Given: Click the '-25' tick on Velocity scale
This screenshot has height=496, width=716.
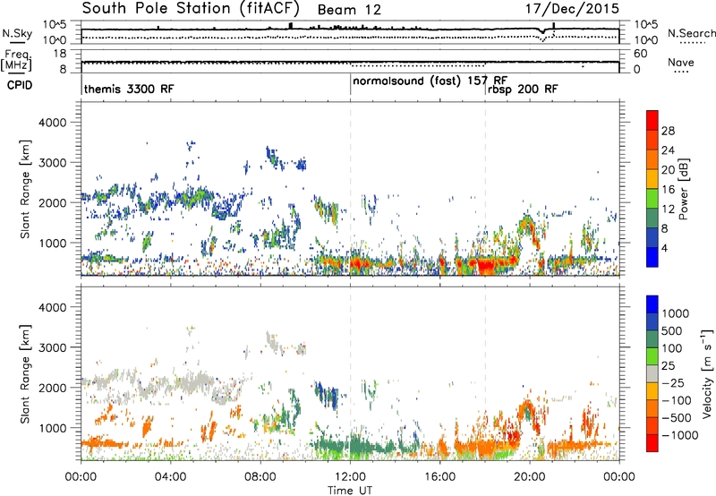Looking at the screenshot, I should (x=676, y=383).
